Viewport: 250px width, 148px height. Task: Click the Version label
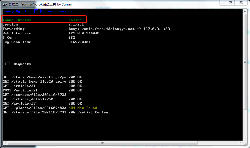tap(10, 24)
